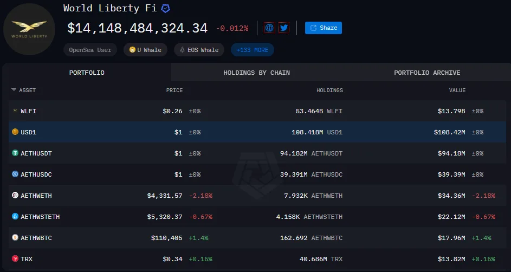Sort by the HOLDINGS column header
The image size is (511, 272).
329,90
